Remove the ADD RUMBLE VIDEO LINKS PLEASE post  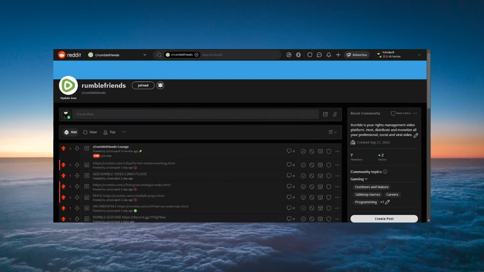click(312, 176)
